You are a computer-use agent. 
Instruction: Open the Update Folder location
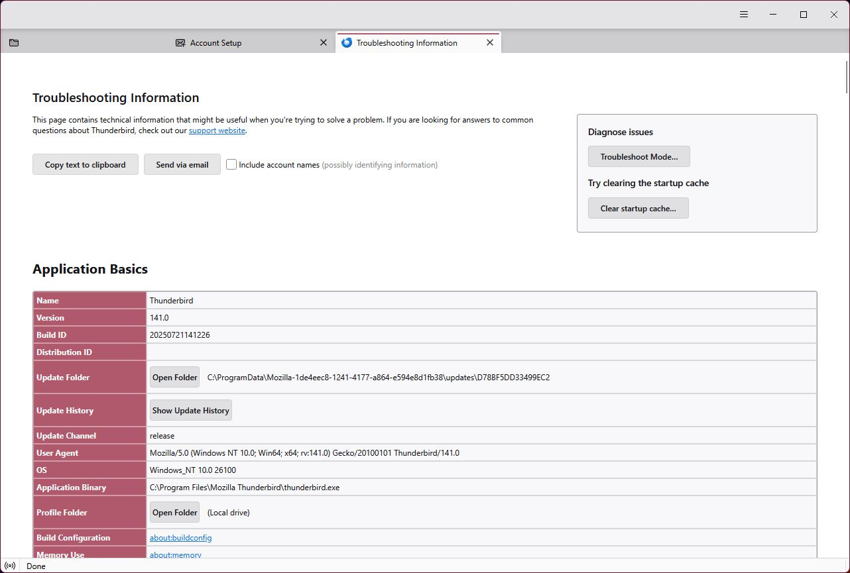[x=174, y=378]
